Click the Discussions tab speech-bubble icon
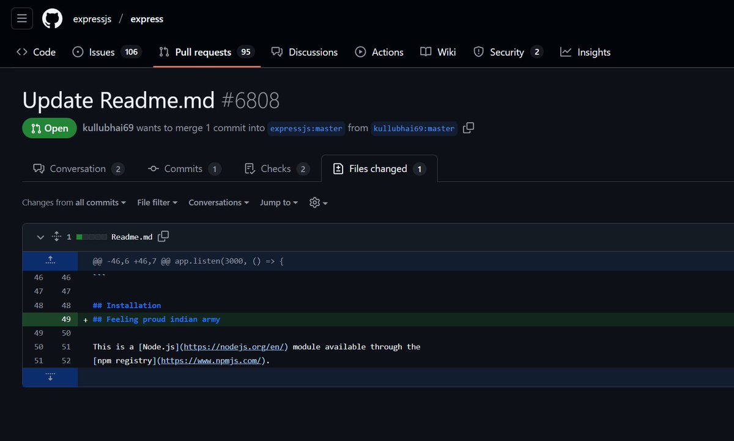Screen dimensions: 734x441 pos(277,52)
